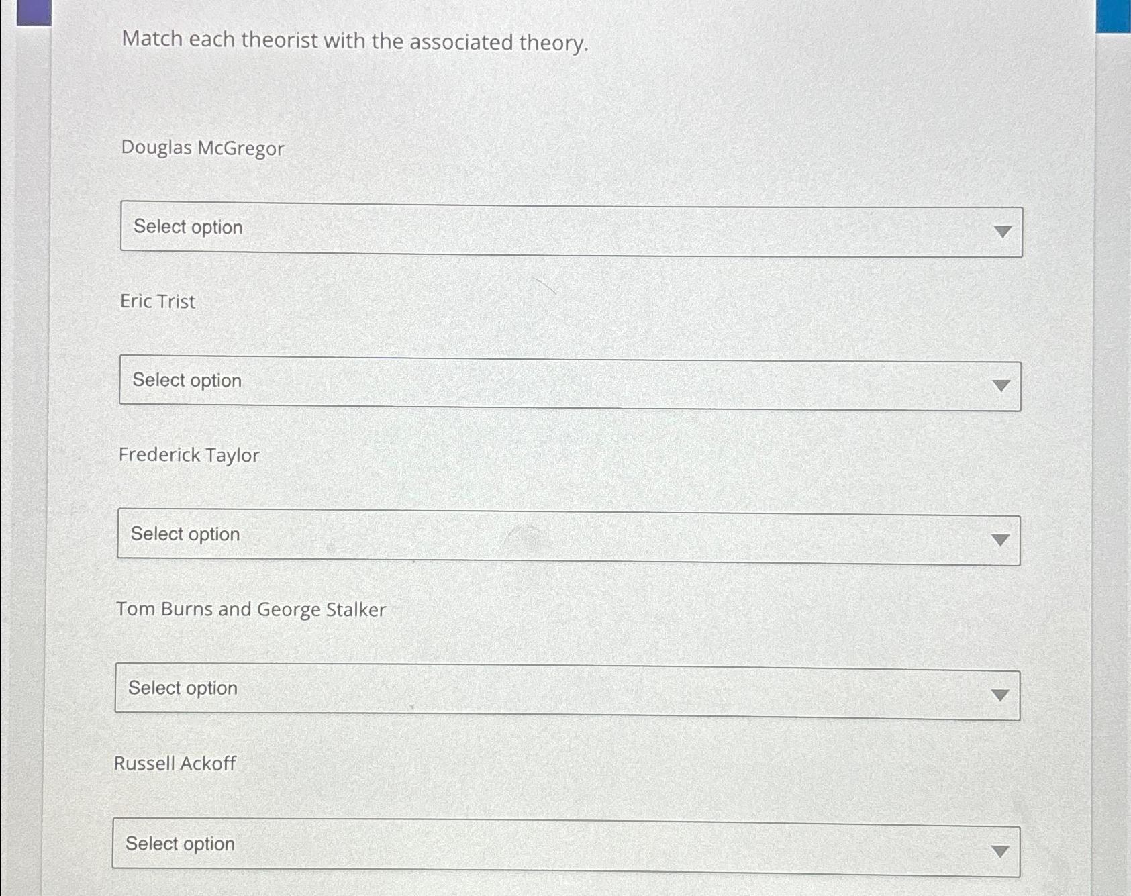Click the chevron on the Burns and Stalker selector

point(1000,694)
